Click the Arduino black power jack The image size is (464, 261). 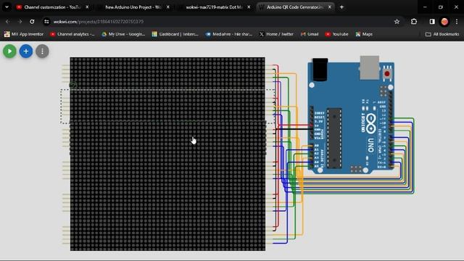click(320, 70)
